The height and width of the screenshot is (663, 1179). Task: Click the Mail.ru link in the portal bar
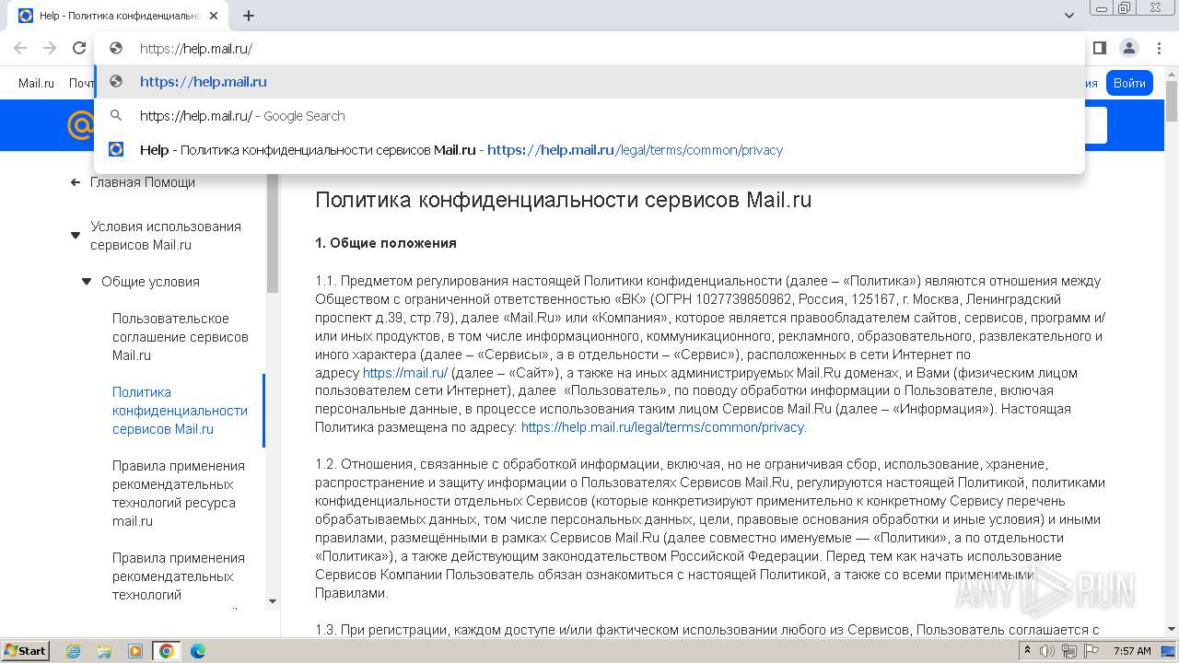36,83
